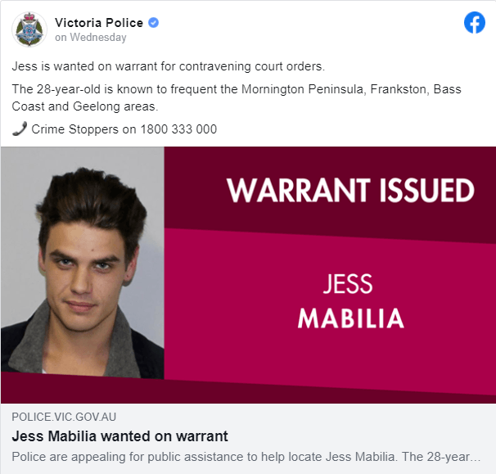Open the Facebook logo icon

475,22
